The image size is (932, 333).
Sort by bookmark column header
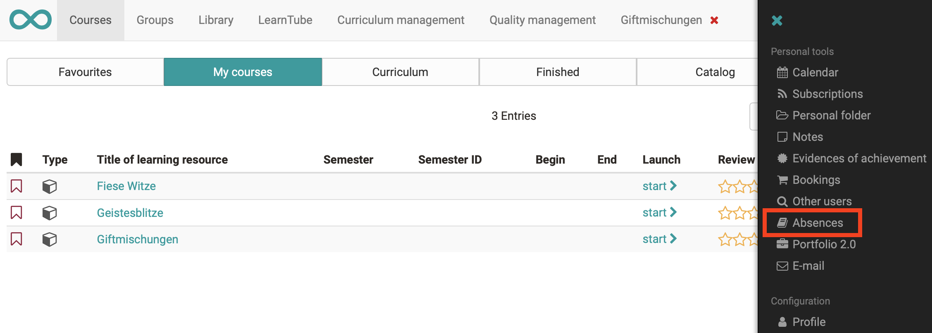tap(17, 159)
